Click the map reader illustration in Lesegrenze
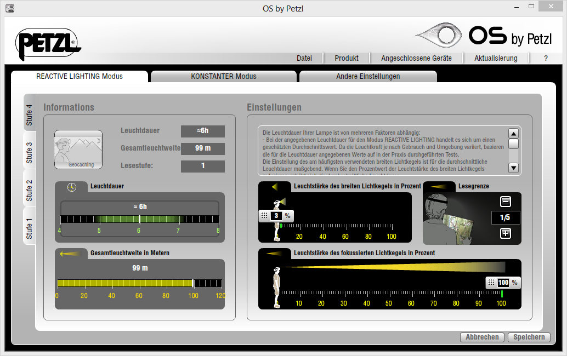Screen dimensions: 567x356 point(449,219)
